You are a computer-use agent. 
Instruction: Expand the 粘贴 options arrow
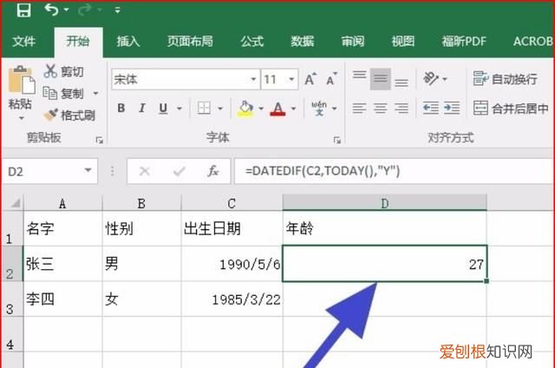click(21, 118)
